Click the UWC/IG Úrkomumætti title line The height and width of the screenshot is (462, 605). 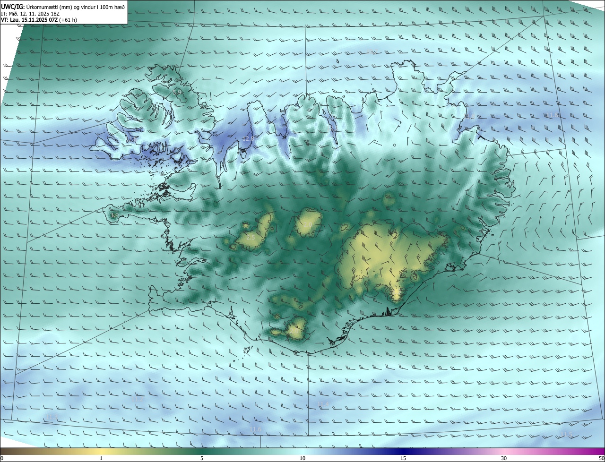point(63,6)
